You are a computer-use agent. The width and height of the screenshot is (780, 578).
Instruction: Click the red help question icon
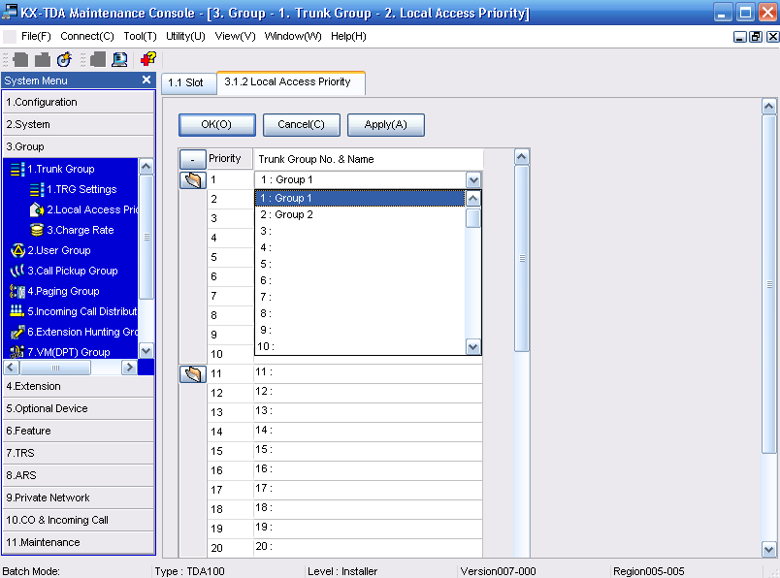coord(148,59)
